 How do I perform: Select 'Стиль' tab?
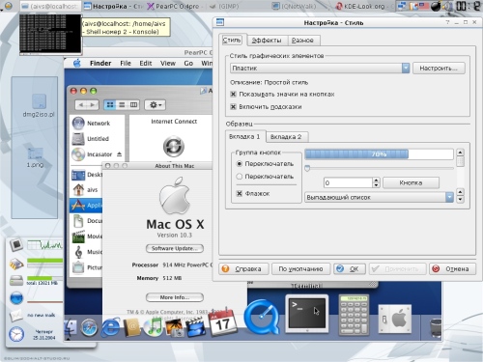pos(232,40)
